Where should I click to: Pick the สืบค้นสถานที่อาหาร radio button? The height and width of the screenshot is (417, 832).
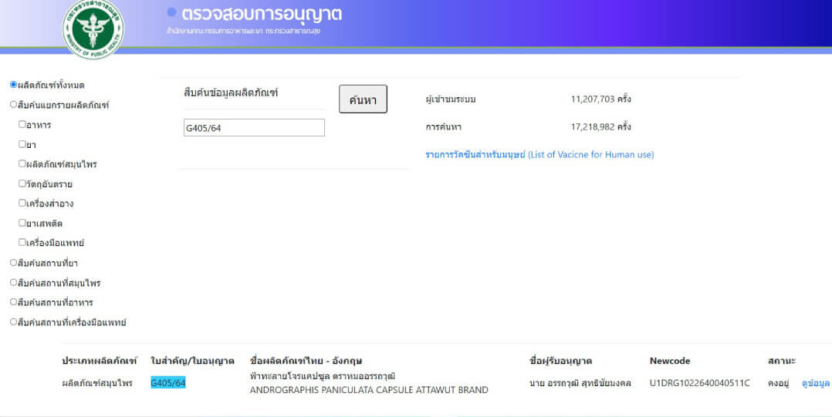pyautogui.click(x=13, y=302)
